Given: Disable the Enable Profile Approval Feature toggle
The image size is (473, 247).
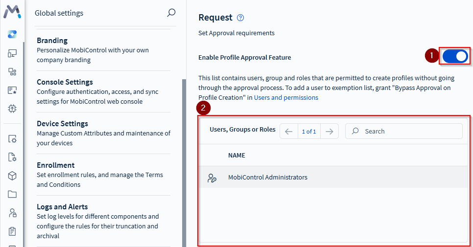Looking at the screenshot, I should tap(455, 57).
